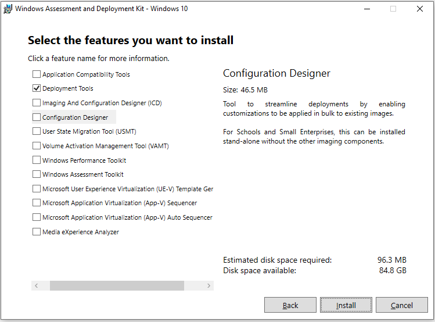Select the Deployment Tools feature name
This screenshot has height=322, width=435.
click(68, 88)
